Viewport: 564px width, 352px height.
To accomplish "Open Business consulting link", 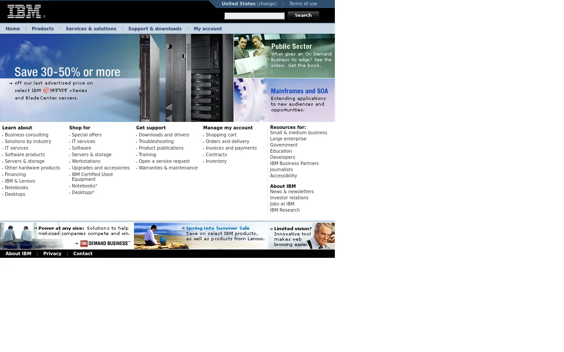I will click(26, 135).
